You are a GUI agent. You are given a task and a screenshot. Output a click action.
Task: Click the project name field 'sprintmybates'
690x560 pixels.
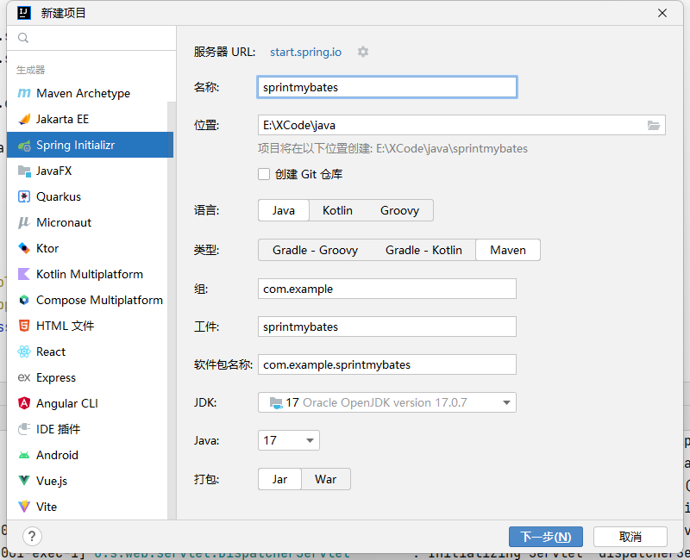point(386,87)
